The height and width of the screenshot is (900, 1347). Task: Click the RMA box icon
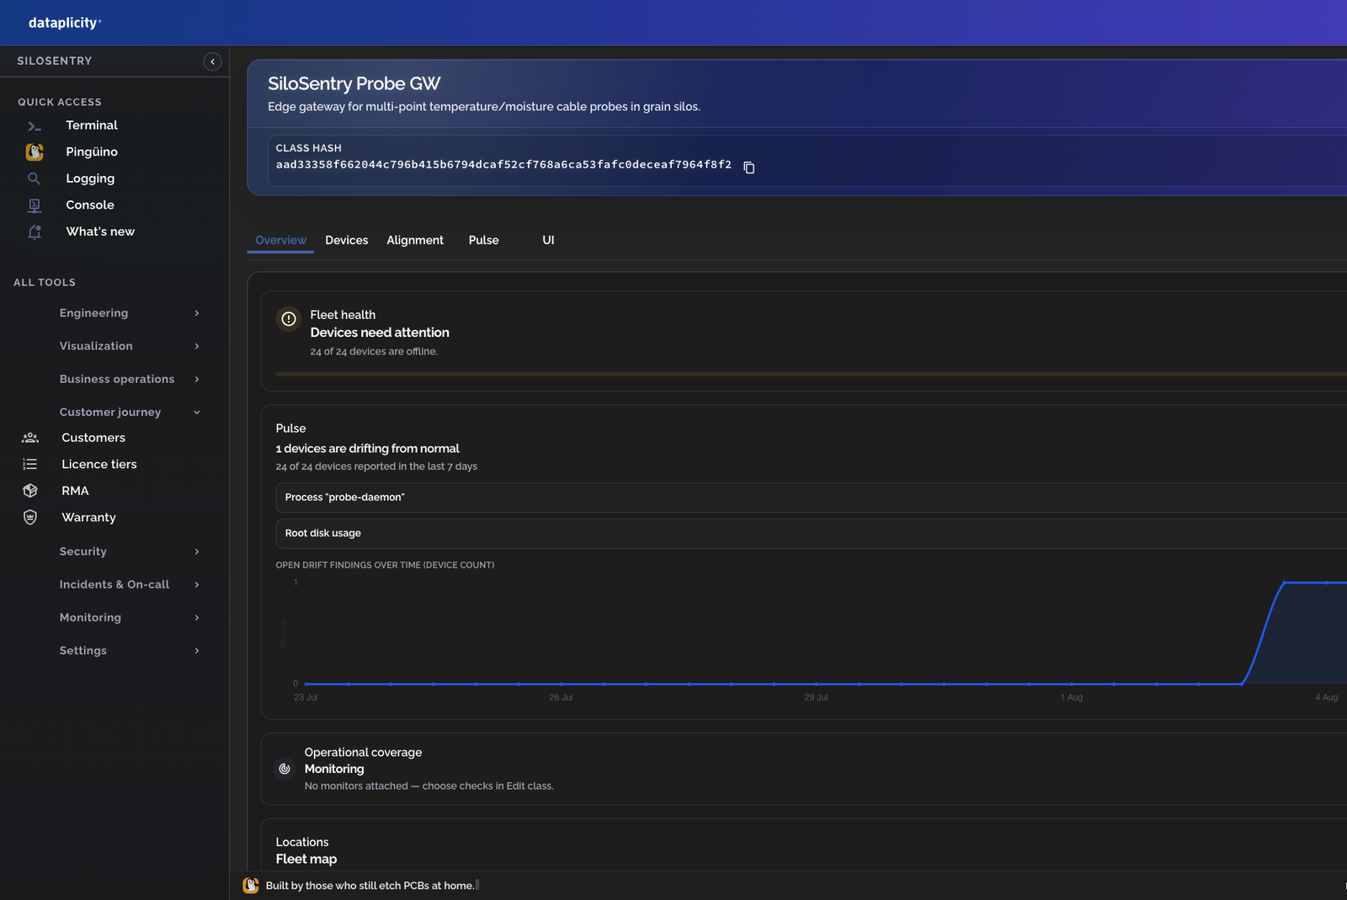30,491
